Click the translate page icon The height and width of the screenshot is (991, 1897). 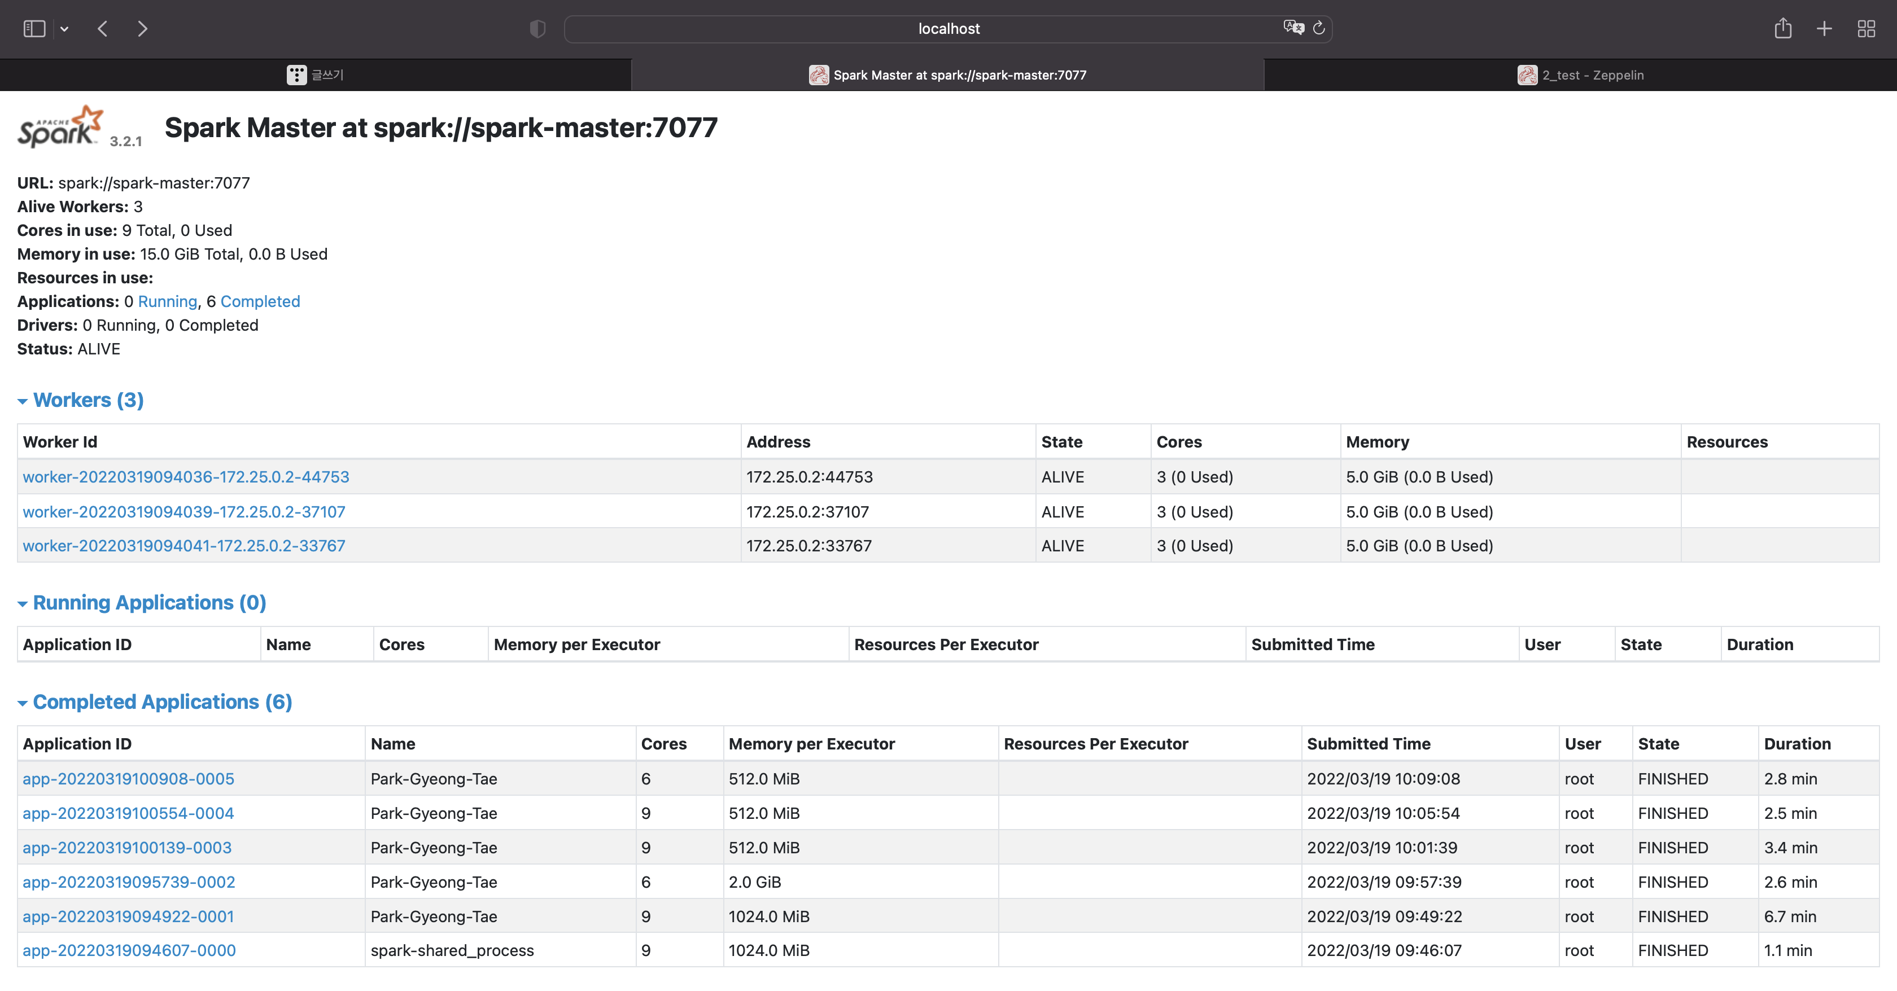(x=1293, y=28)
